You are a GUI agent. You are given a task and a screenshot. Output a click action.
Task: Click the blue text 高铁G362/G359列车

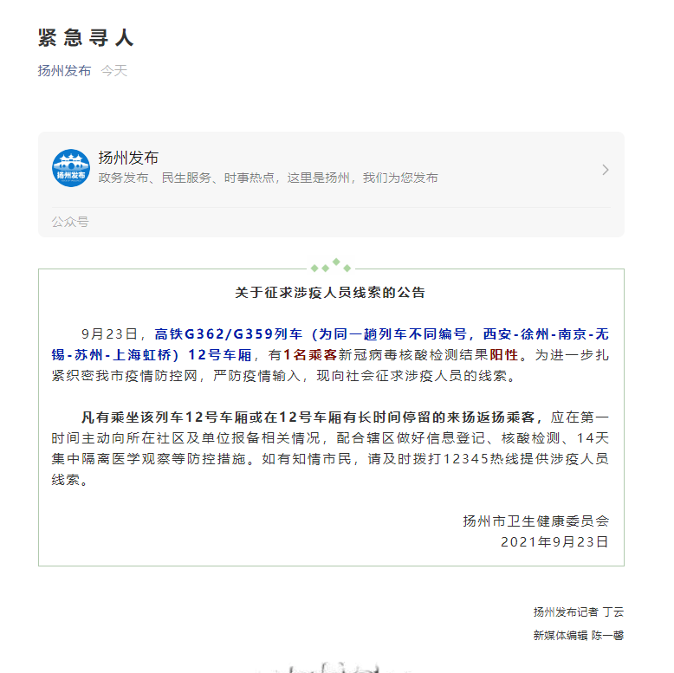pos(228,334)
